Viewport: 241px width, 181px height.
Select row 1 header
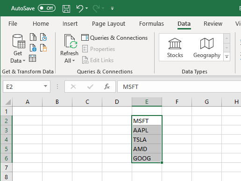tap(6, 111)
